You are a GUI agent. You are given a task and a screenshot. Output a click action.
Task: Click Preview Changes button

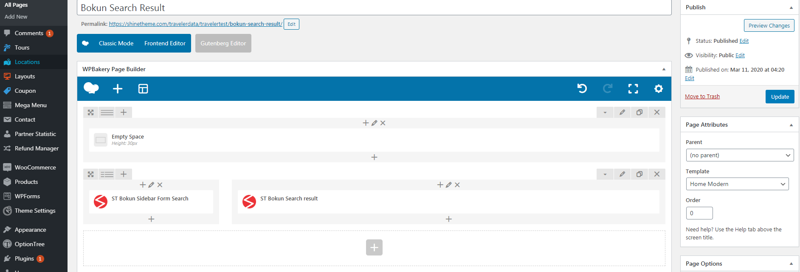click(x=769, y=25)
